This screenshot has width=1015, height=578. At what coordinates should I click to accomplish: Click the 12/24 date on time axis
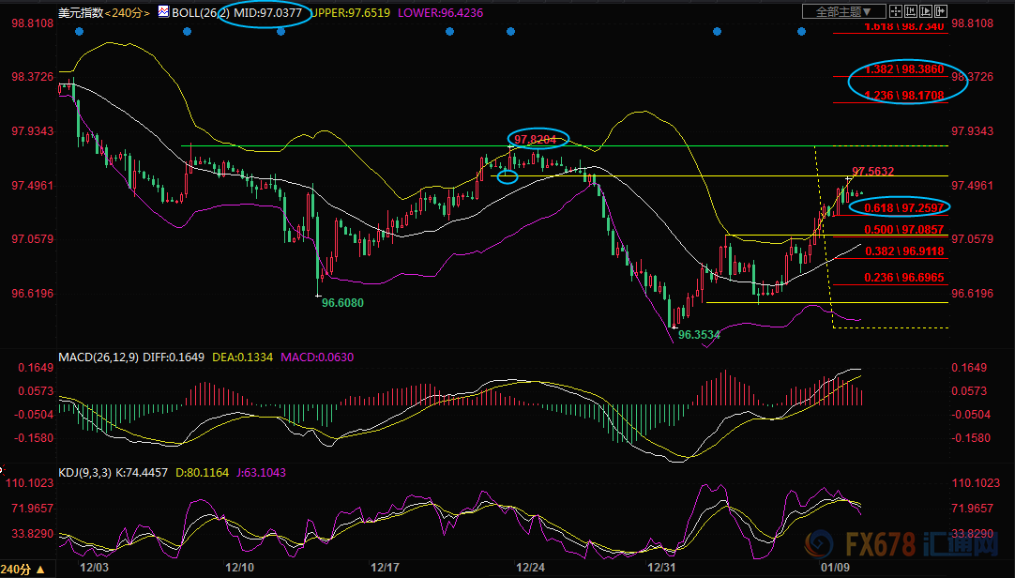coord(530,568)
